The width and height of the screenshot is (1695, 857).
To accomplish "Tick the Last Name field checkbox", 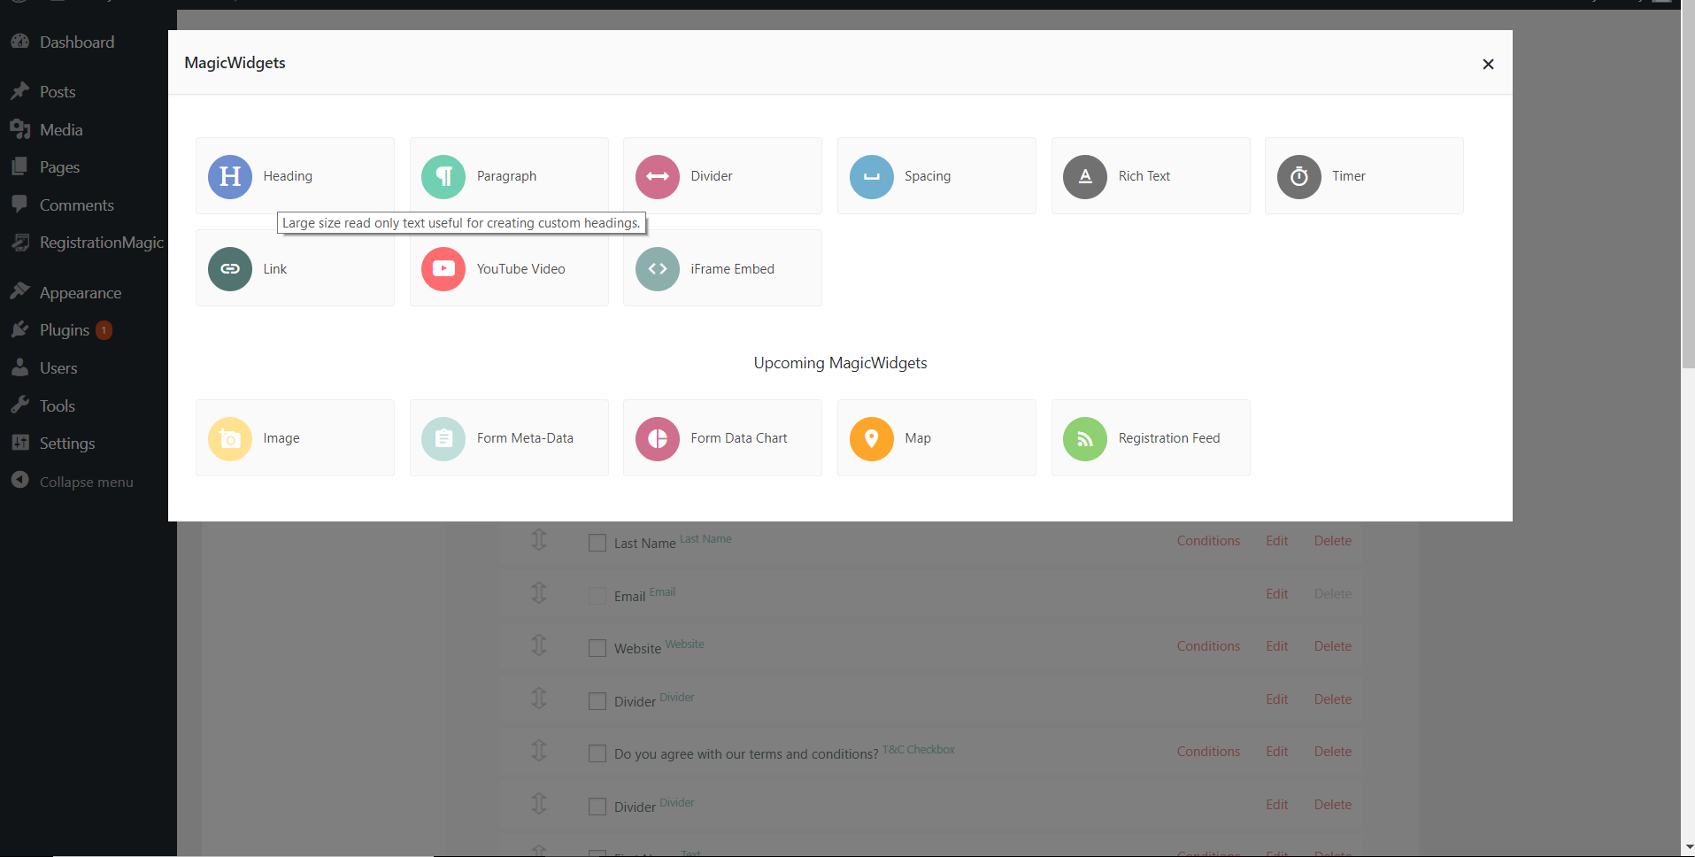I will click(x=597, y=543).
